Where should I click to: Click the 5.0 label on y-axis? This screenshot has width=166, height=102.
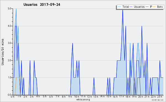[x=9, y=9]
